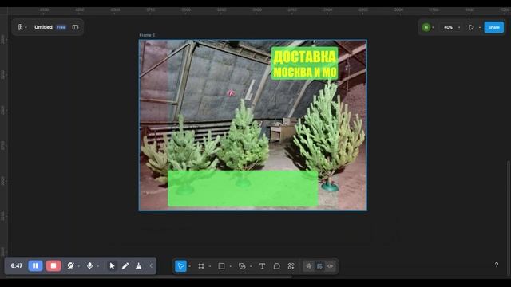Select the large green rectangle on the canvas
511x287 pixels.
coord(243,188)
